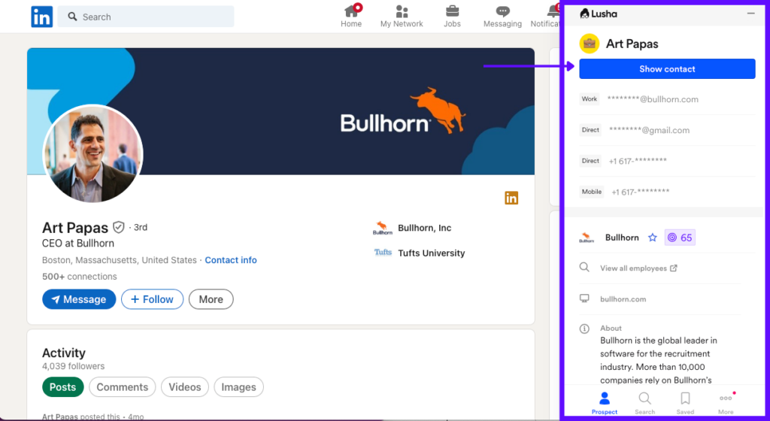This screenshot has width=770, height=421.
Task: Minimize the Lusha panel
Action: [750, 14]
